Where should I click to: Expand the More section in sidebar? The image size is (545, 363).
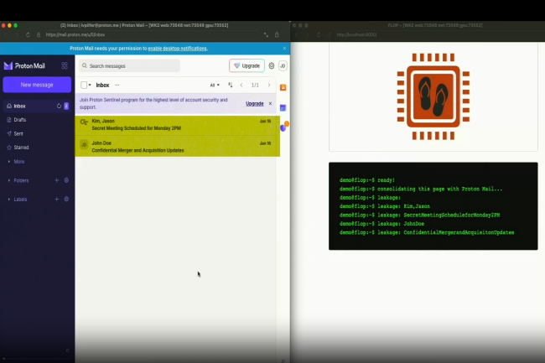click(18, 161)
